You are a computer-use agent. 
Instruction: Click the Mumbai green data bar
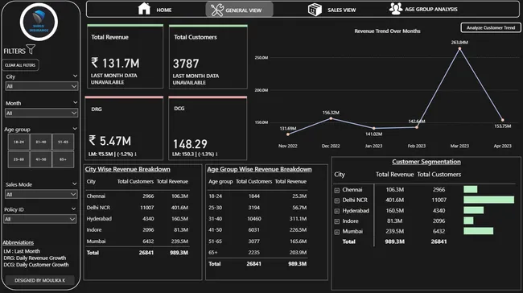pyautogui.click(x=478, y=231)
